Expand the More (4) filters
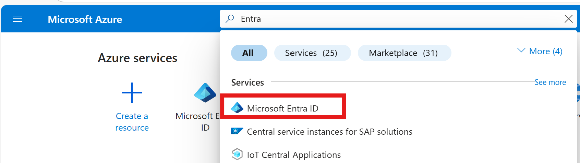The height and width of the screenshot is (163, 580). pos(545,51)
